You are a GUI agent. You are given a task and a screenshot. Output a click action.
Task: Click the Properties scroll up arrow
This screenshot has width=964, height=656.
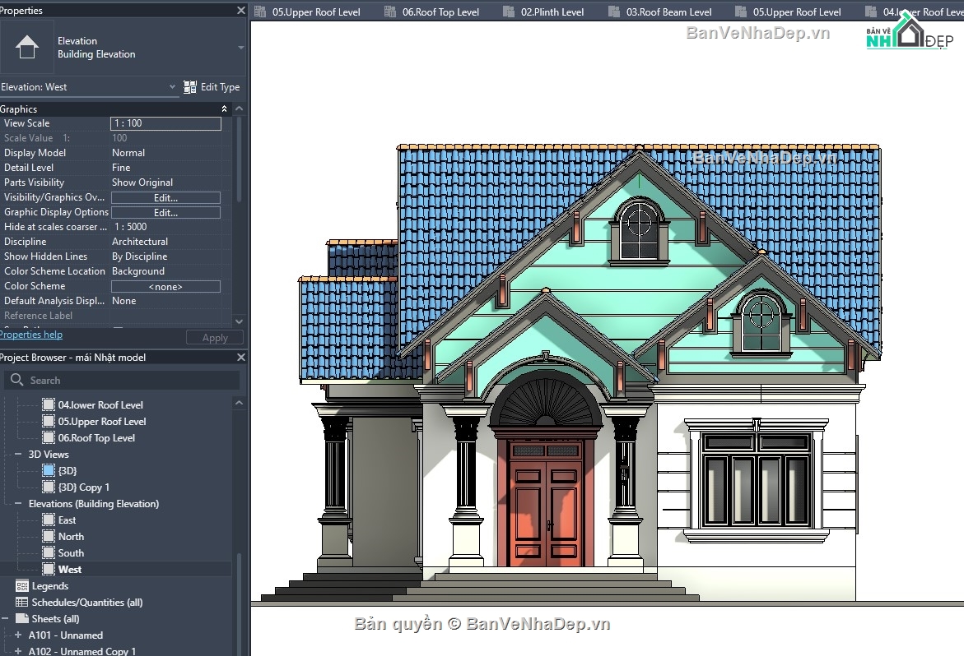pyautogui.click(x=240, y=109)
